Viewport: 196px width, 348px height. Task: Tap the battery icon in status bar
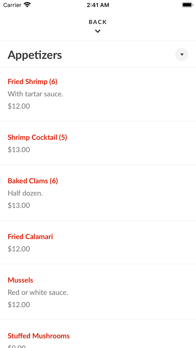[x=187, y=5]
